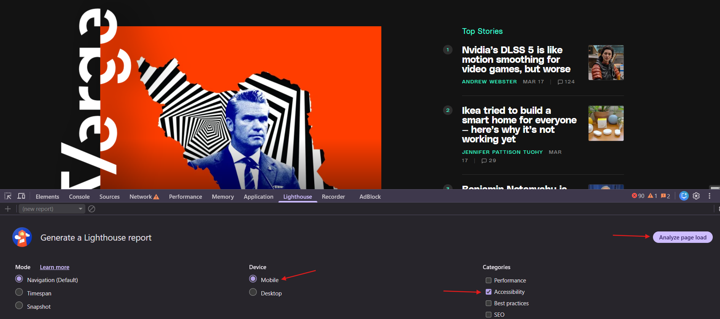Enable the SEO category checkbox
This screenshot has width=720, height=319.
click(x=488, y=315)
